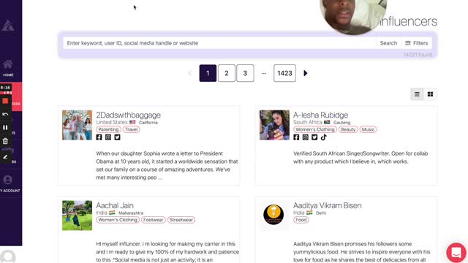Open Aachal Jain profile name
Screen dimensions: 468x263
pos(115,205)
